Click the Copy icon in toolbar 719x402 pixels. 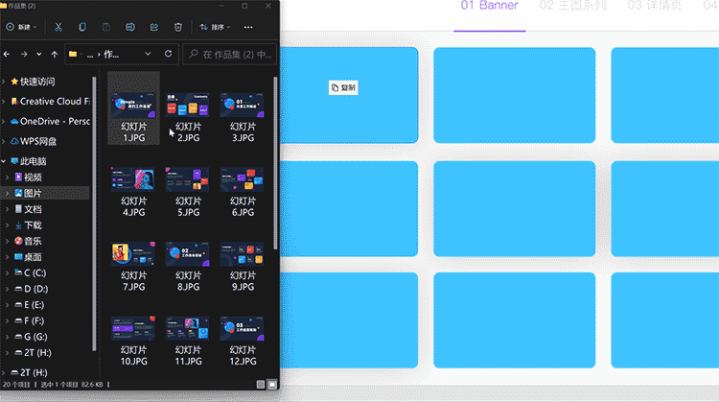82,27
